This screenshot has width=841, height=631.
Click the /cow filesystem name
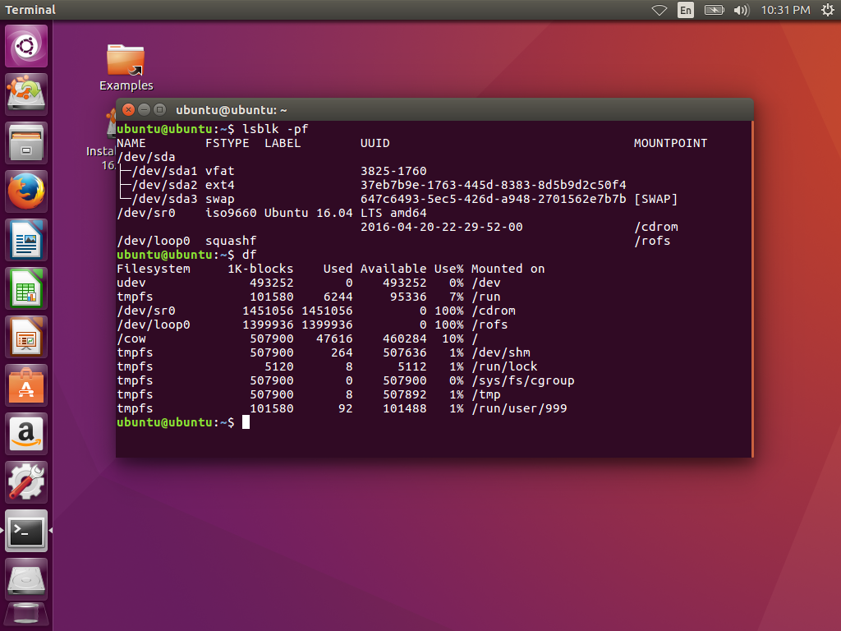[131, 339]
